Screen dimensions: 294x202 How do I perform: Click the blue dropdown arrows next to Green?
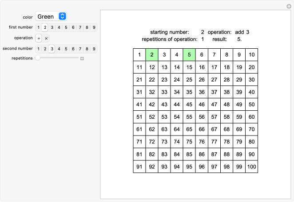(62, 16)
